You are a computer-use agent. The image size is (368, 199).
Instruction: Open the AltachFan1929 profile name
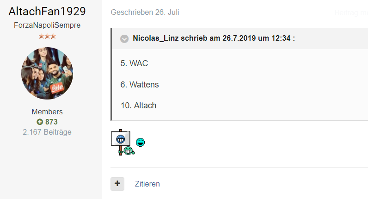coord(47,11)
